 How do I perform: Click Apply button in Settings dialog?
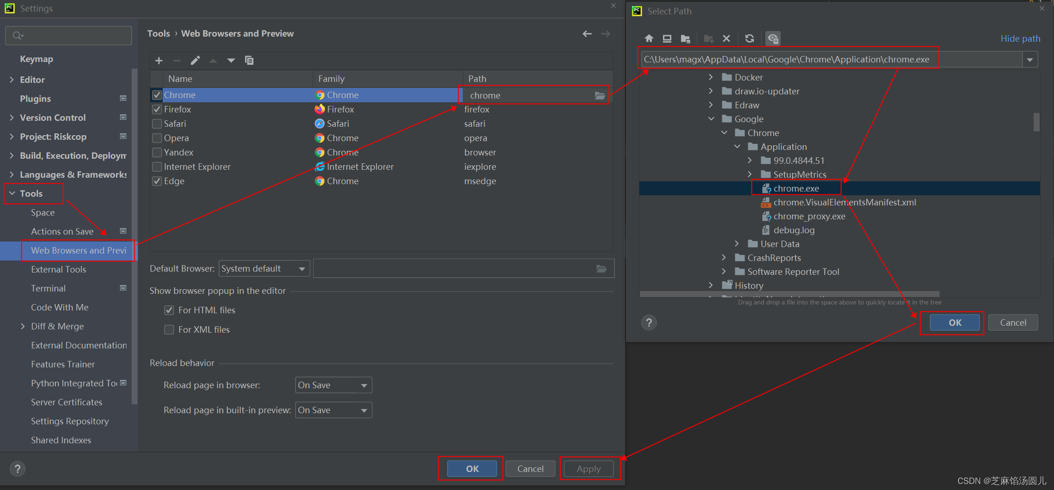coord(588,469)
